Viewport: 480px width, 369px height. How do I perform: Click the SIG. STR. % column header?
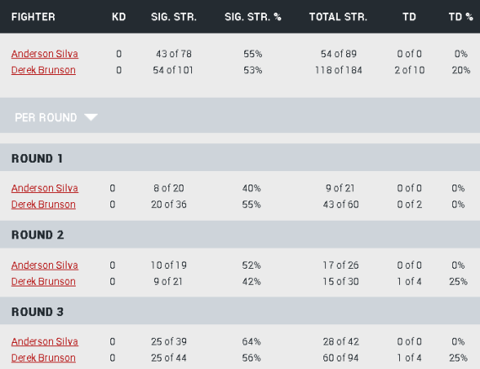[x=253, y=17]
